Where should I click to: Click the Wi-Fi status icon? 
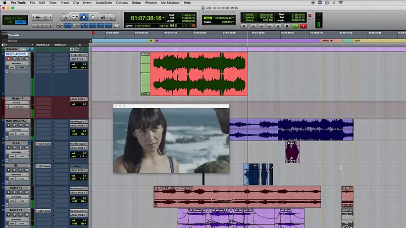(x=341, y=2)
